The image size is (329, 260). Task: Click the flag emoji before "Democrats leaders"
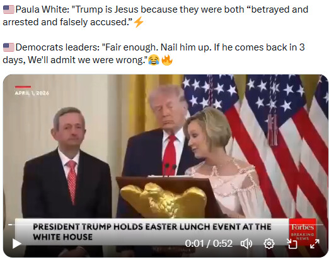(x=9, y=47)
